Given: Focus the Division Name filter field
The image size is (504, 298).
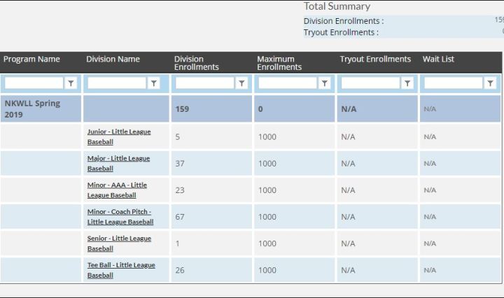Looking at the screenshot, I should [x=116, y=83].
